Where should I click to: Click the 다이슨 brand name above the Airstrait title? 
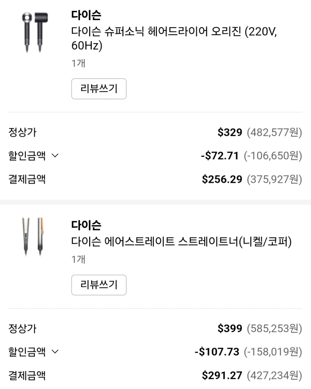coord(86,225)
